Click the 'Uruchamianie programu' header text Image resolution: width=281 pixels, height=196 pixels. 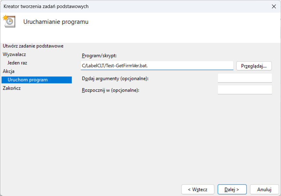56,22
